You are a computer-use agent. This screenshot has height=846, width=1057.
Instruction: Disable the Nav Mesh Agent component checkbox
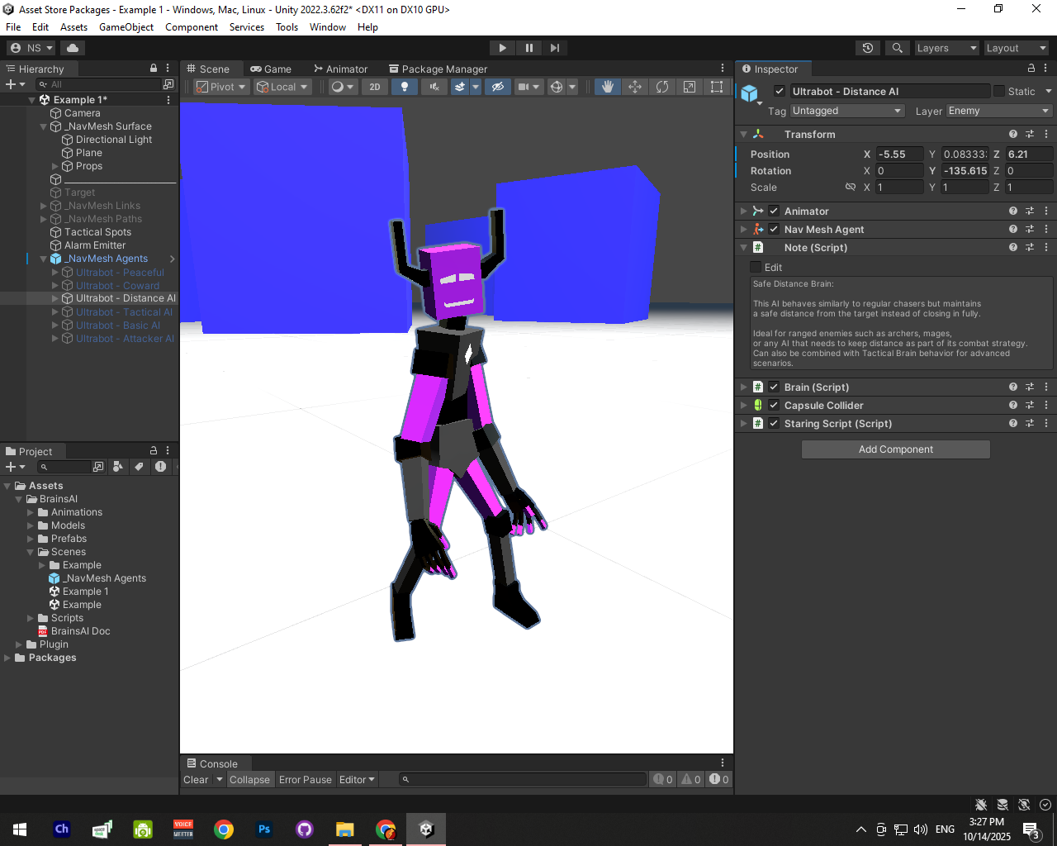[x=774, y=229]
